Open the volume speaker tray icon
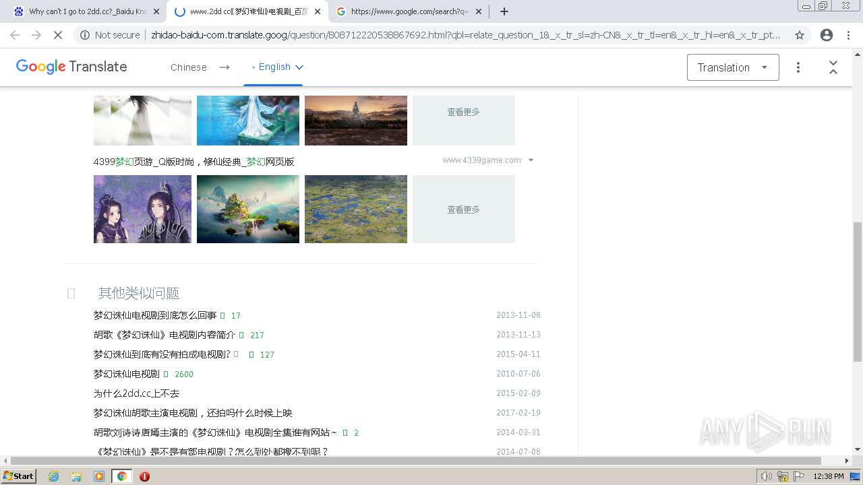The image size is (863, 485). coord(767,476)
